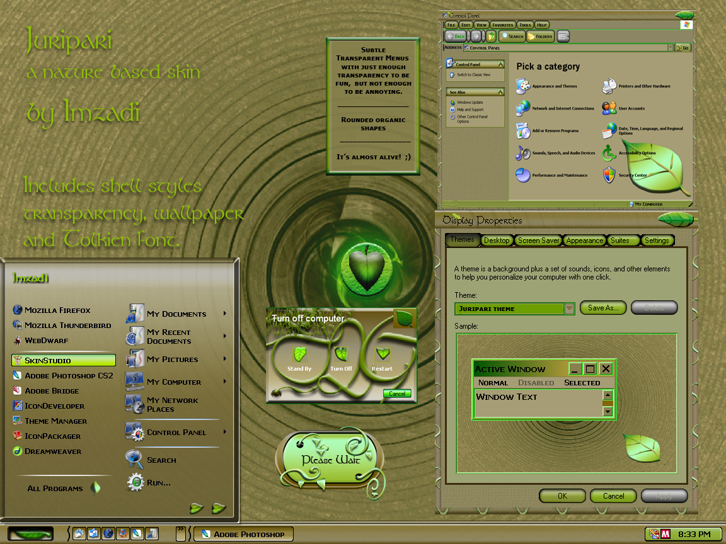Click the Stand By leaf icon
This screenshot has height=544, width=726.
coord(299,355)
